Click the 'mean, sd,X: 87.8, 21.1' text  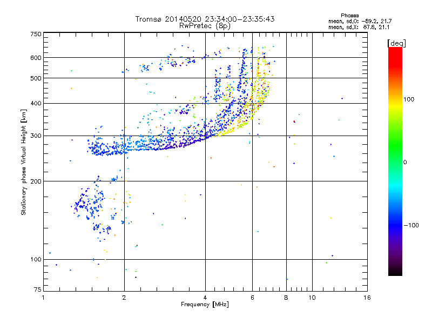coord(359,27)
